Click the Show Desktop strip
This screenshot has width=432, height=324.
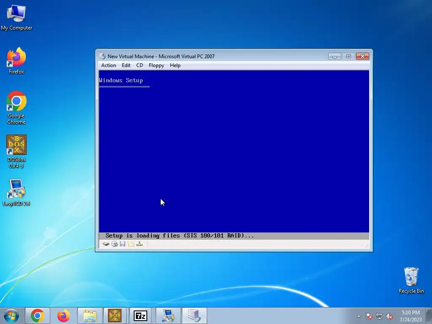coord(430,316)
